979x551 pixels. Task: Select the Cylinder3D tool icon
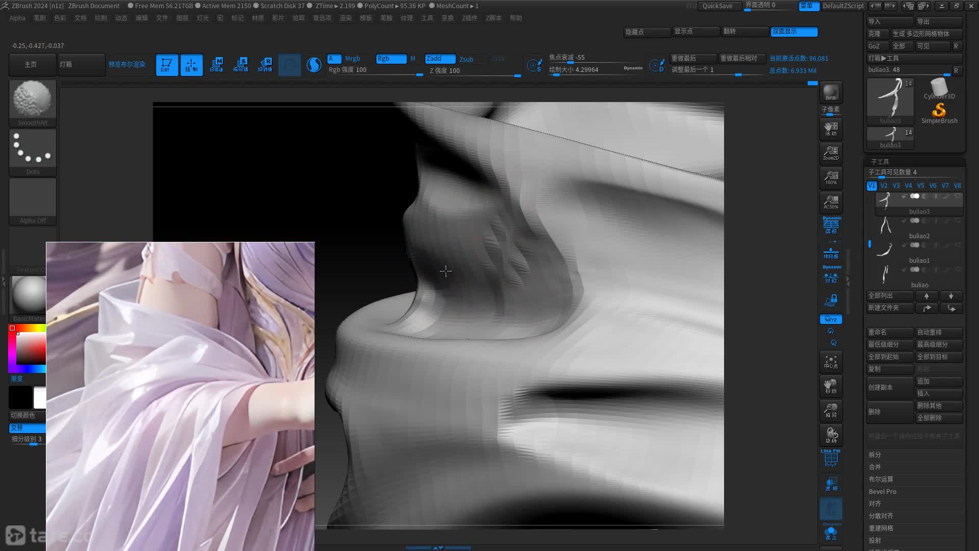pos(939,89)
